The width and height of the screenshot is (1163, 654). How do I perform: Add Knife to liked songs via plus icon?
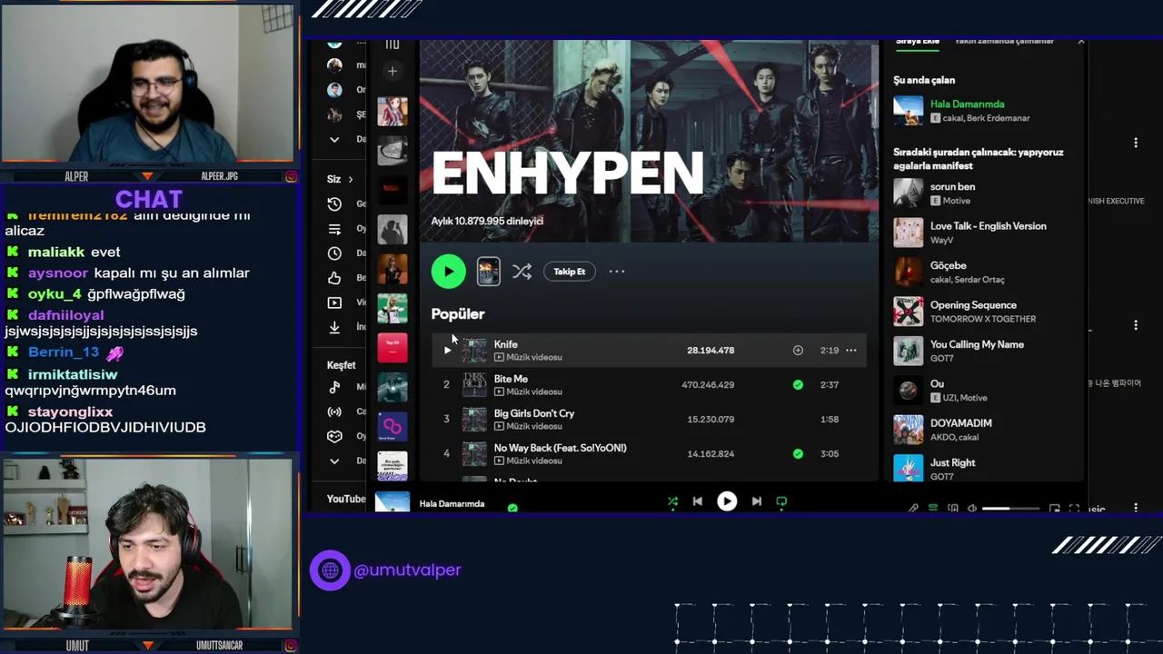click(798, 350)
